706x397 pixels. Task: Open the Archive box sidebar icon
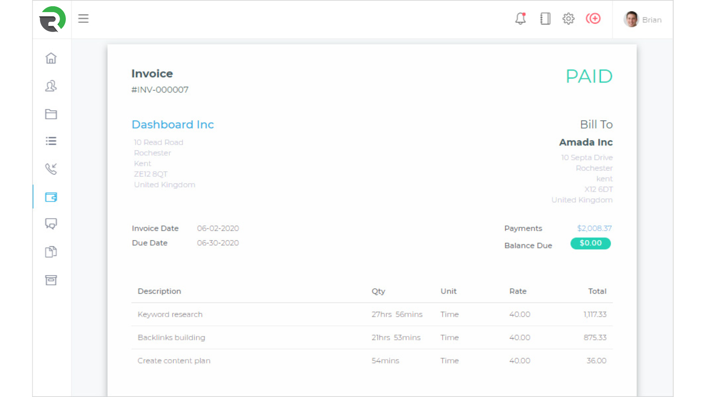(51, 280)
